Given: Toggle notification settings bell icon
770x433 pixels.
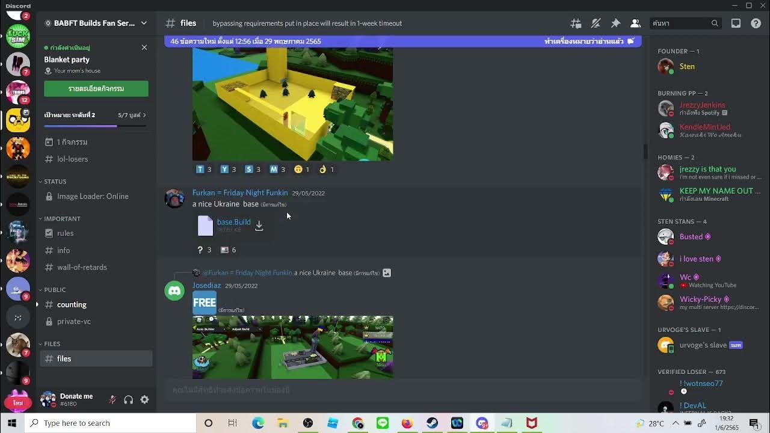Looking at the screenshot, I should coord(596,23).
